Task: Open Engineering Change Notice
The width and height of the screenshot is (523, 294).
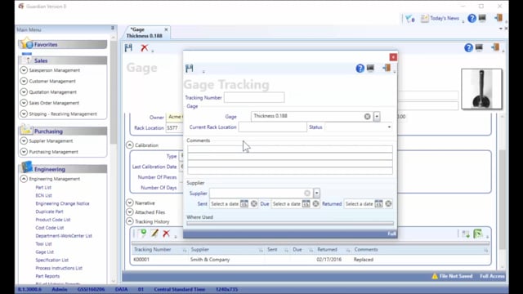Action: point(62,203)
